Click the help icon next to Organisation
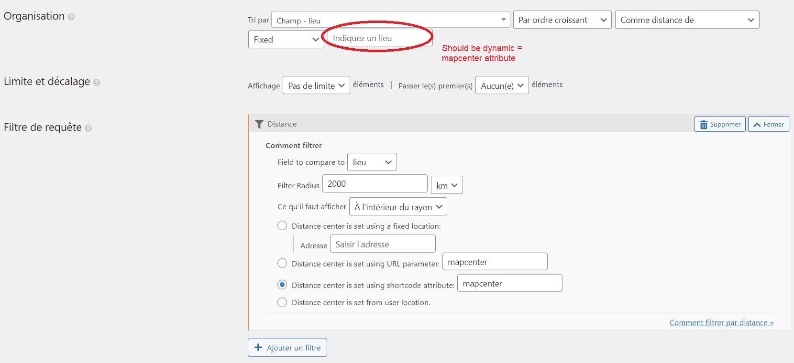Viewport: 794px width, 363px height. point(71,17)
